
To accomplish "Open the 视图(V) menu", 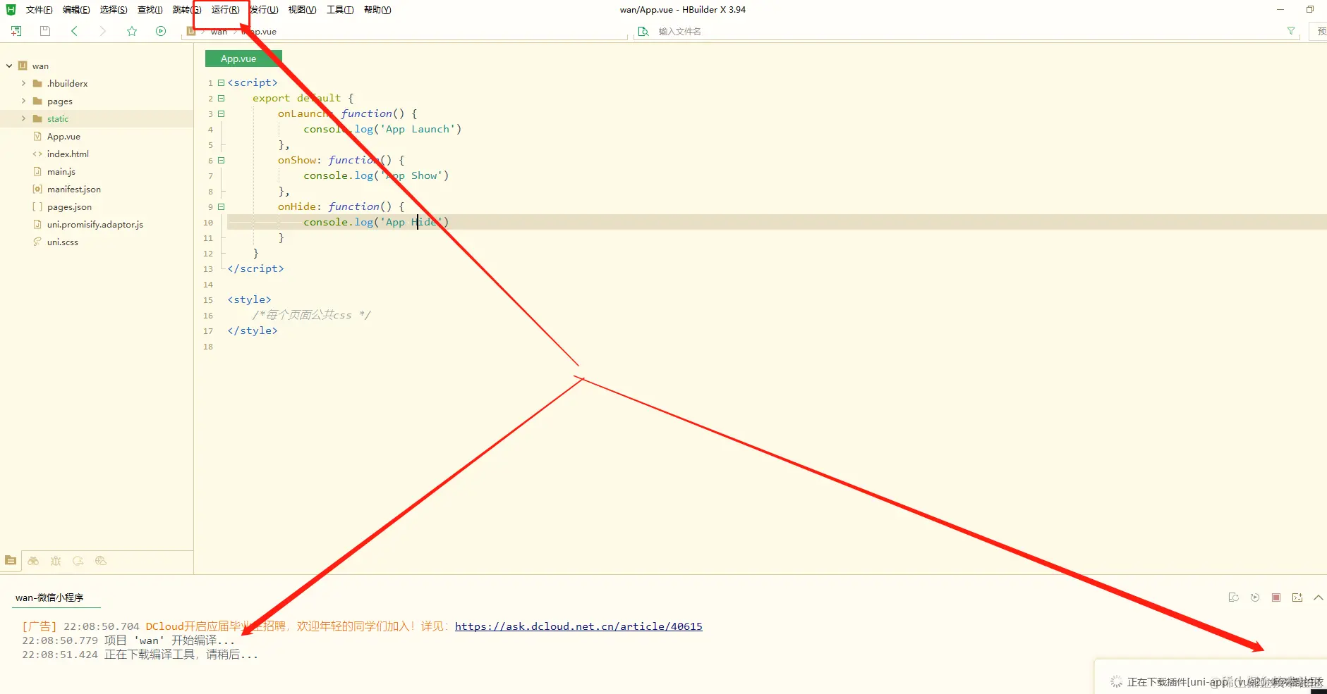I will [x=302, y=10].
